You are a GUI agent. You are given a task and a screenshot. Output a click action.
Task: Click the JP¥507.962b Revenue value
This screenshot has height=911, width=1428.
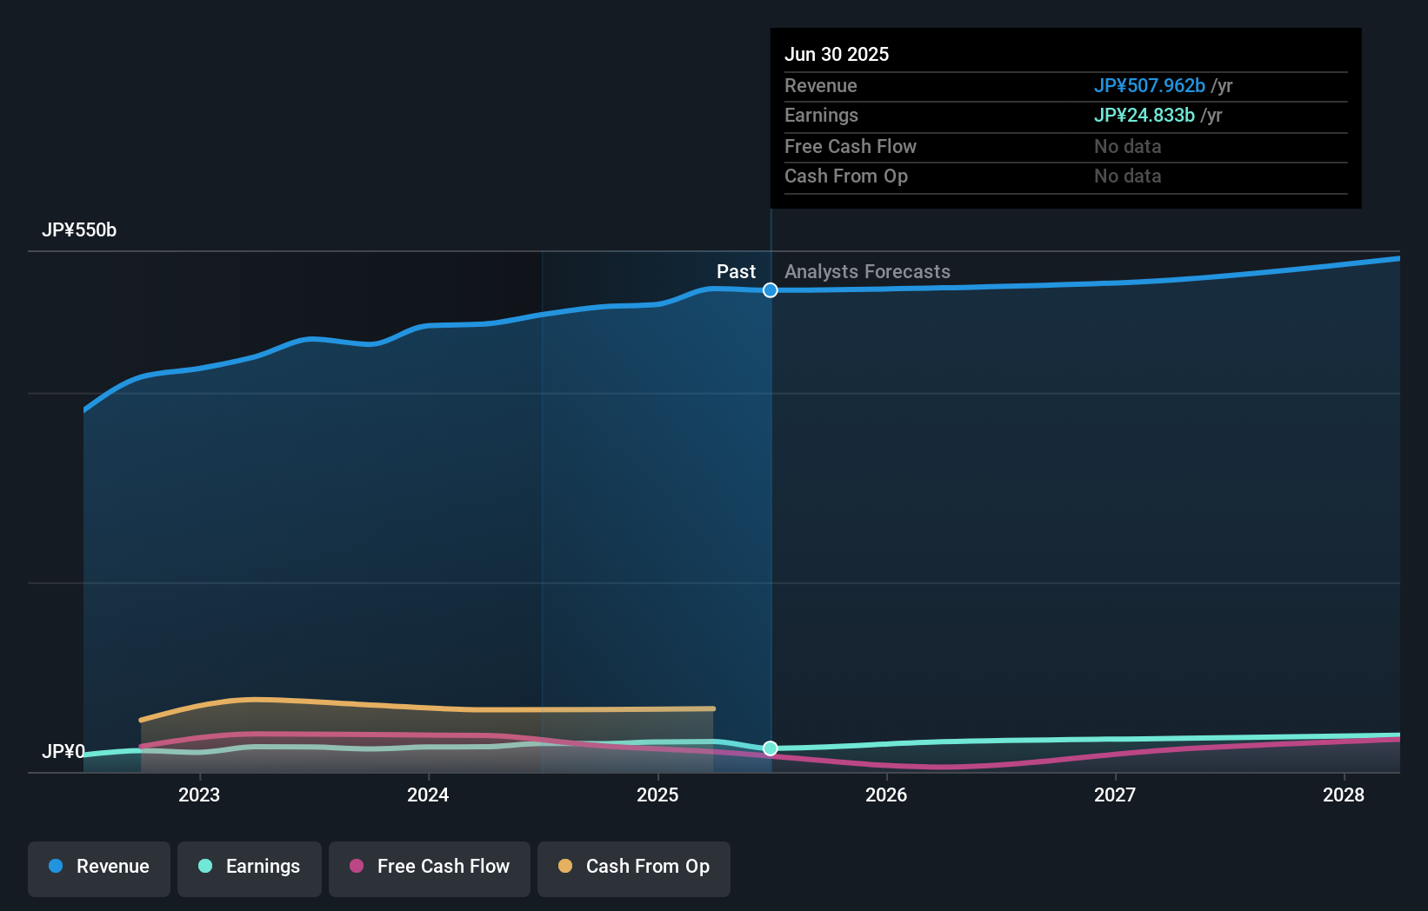[1149, 86]
